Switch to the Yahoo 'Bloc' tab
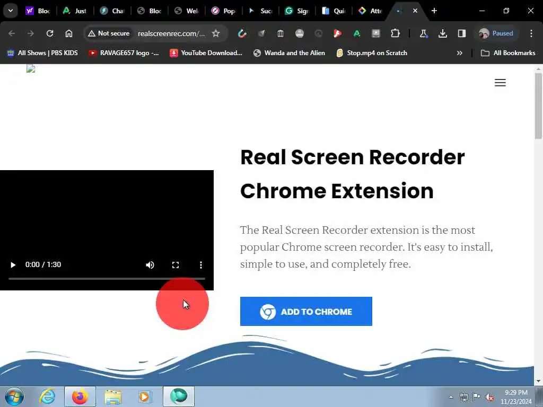The image size is (543, 407). pyautogui.click(x=38, y=11)
